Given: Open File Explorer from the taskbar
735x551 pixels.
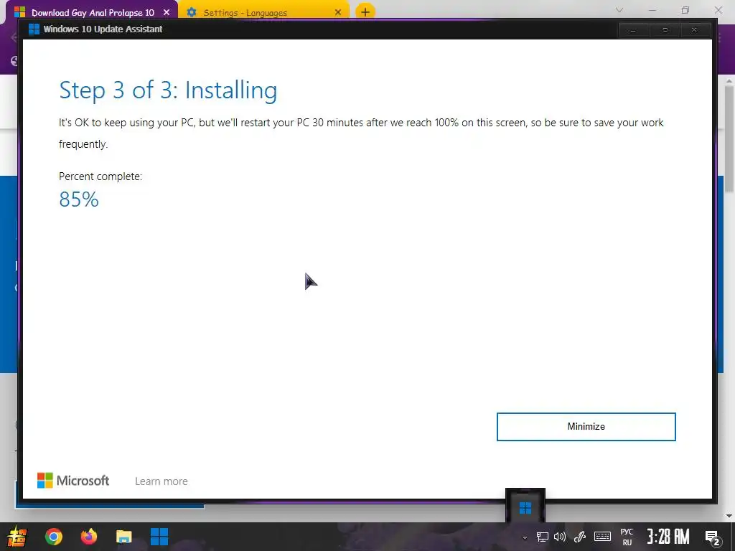Looking at the screenshot, I should click(123, 537).
